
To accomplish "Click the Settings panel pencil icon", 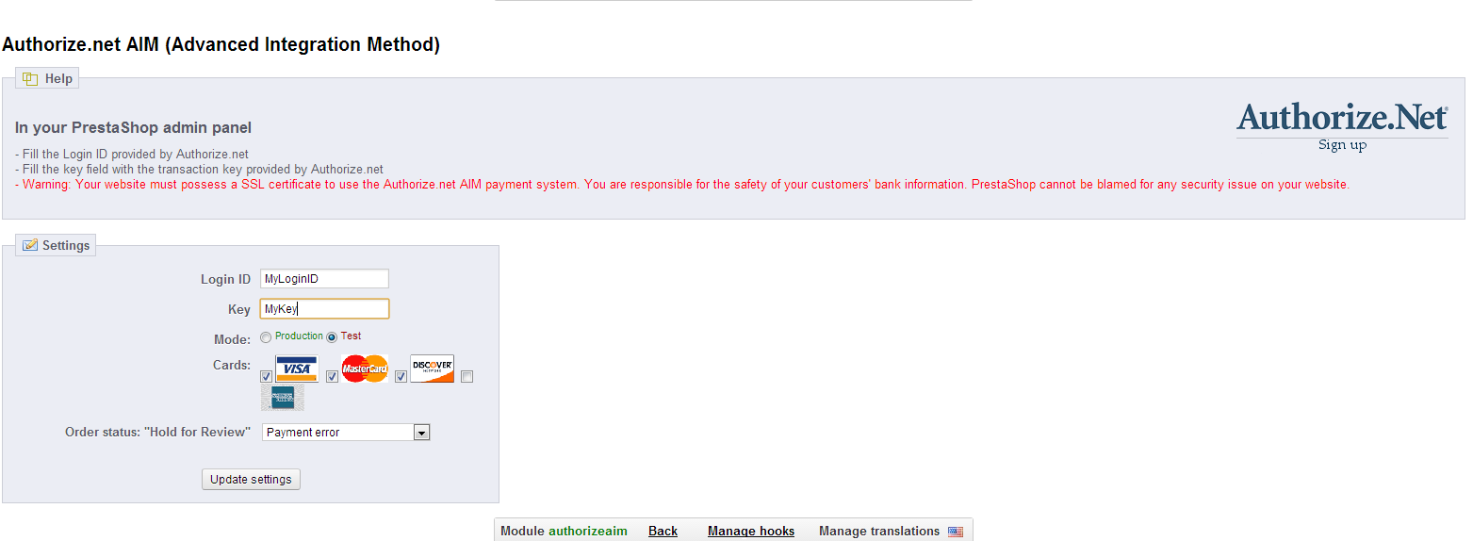I will coord(30,245).
